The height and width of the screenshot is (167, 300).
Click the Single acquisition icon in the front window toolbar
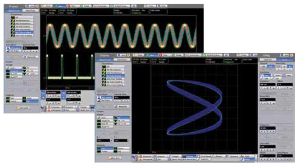[x=173, y=55]
